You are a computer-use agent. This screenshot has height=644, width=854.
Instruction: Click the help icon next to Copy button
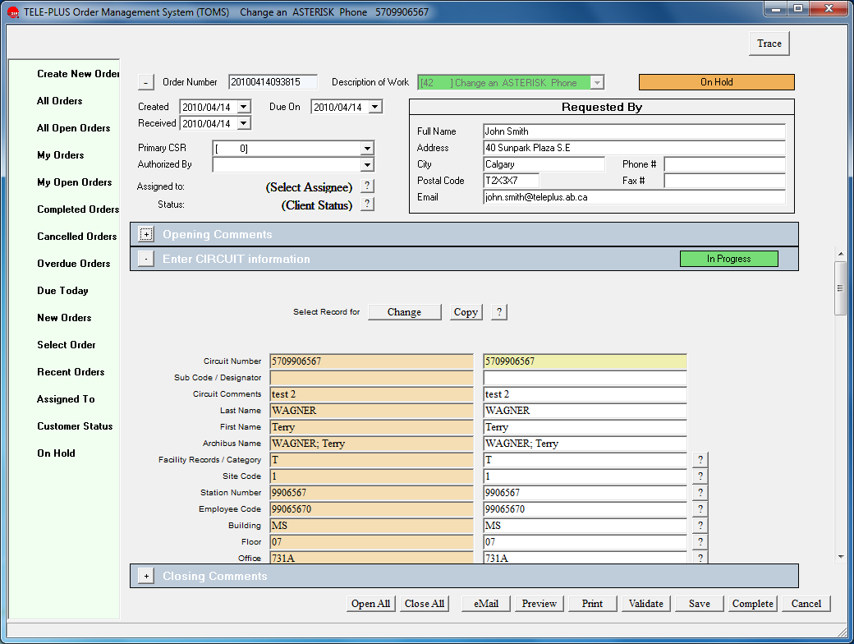point(499,312)
